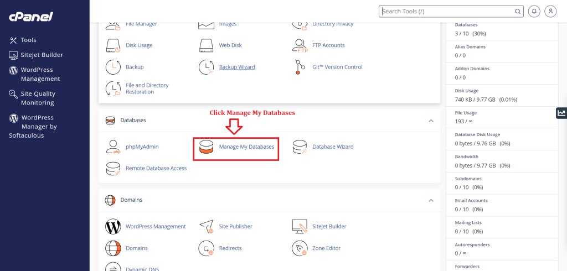Click the Web Disk icon
This screenshot has height=271, width=567.
coord(207,45)
